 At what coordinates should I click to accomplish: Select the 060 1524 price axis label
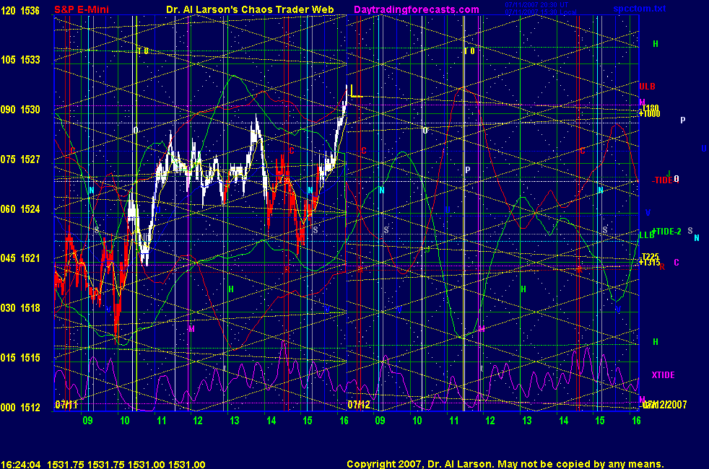20,209
